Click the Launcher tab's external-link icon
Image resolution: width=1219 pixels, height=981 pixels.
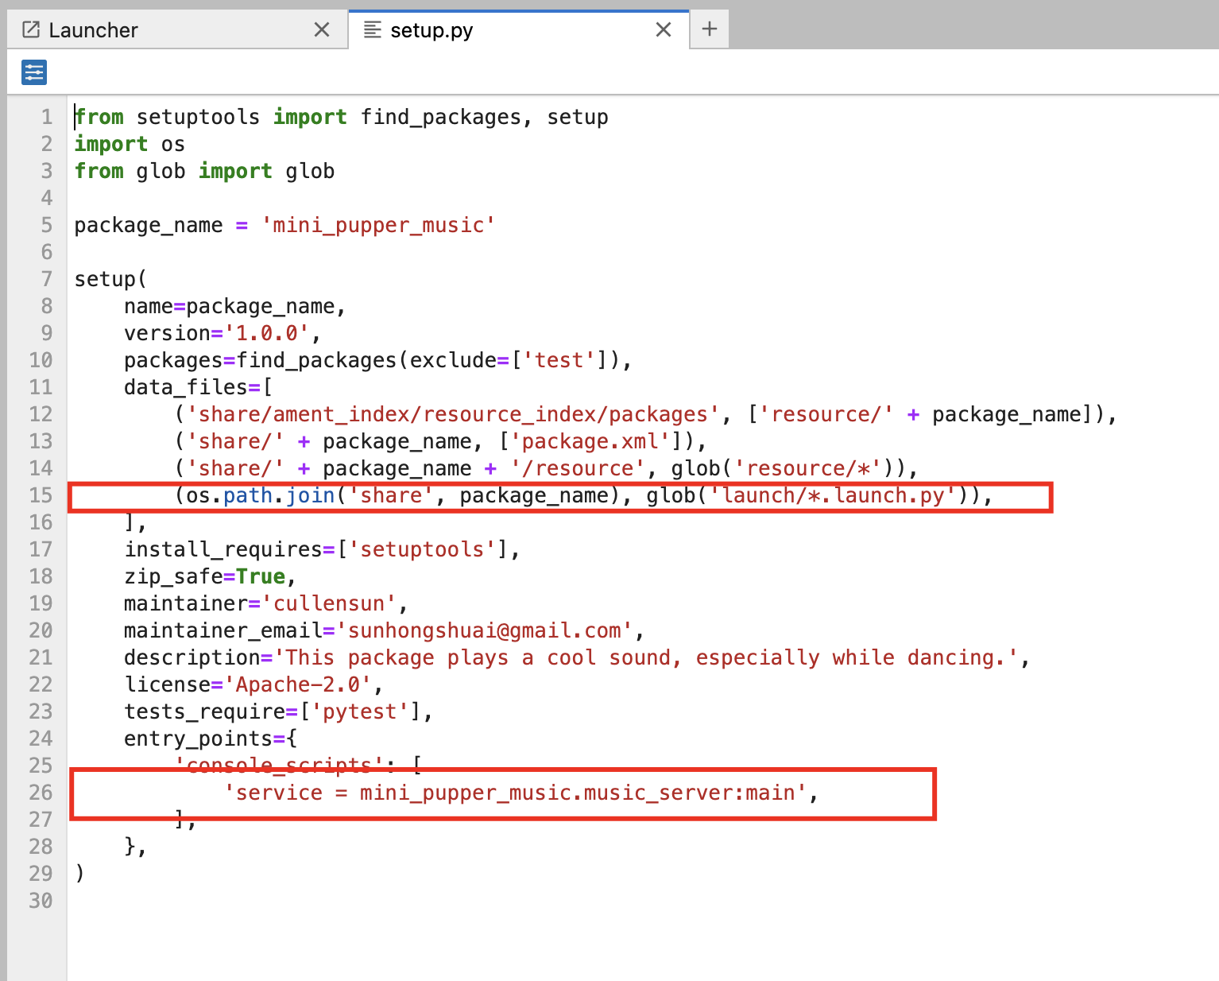31,30
